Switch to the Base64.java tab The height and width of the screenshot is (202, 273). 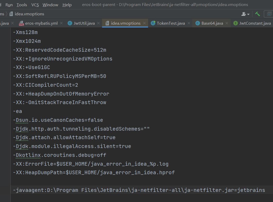pyautogui.click(x=213, y=23)
